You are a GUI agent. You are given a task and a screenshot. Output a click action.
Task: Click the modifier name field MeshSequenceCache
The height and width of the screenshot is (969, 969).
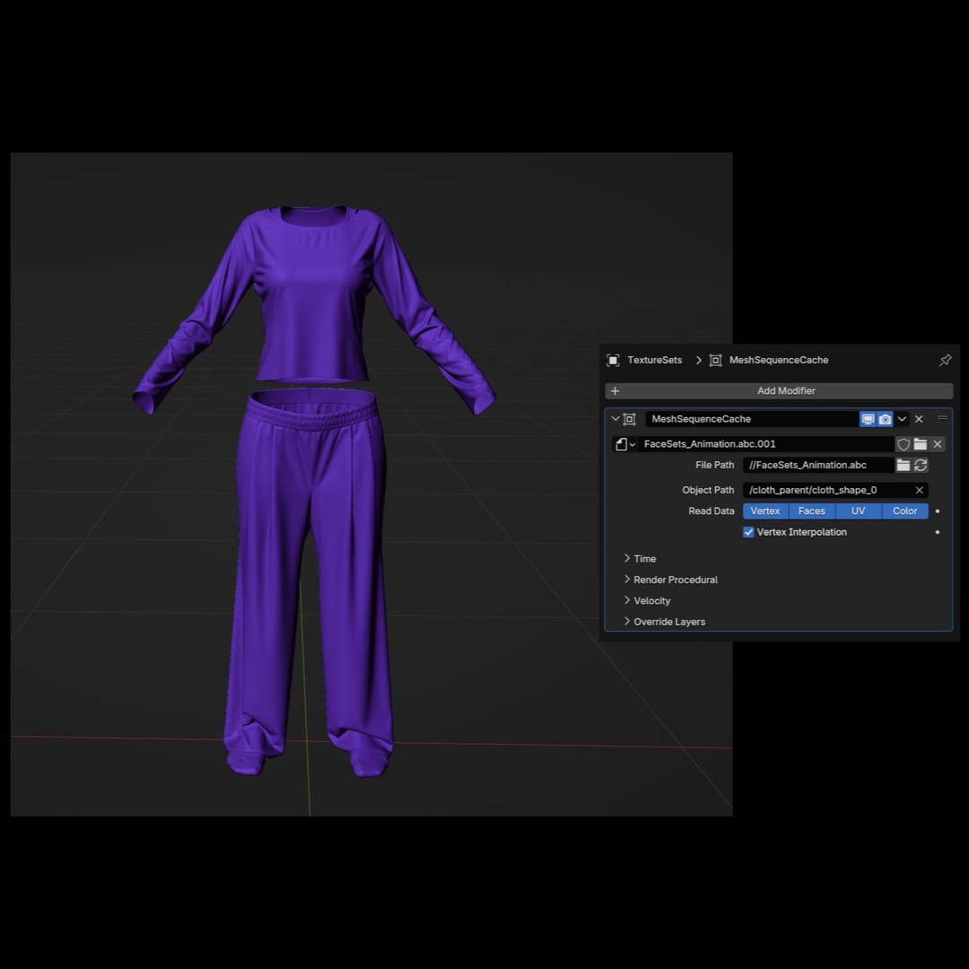tap(752, 419)
